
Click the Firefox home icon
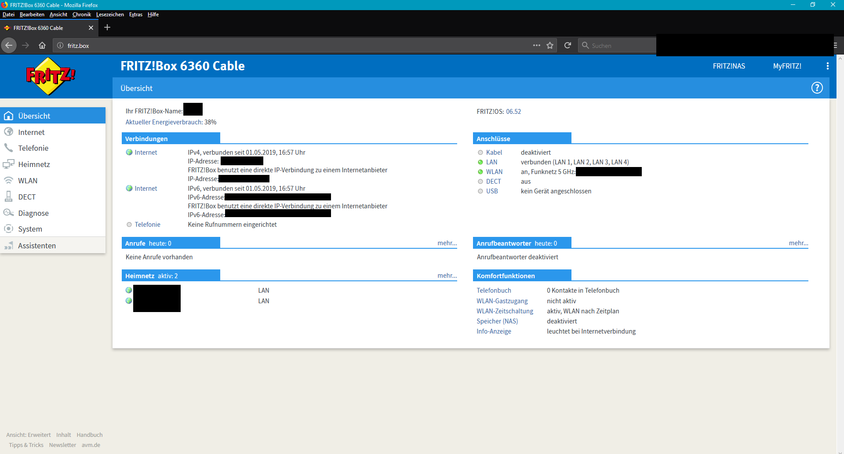click(x=42, y=45)
